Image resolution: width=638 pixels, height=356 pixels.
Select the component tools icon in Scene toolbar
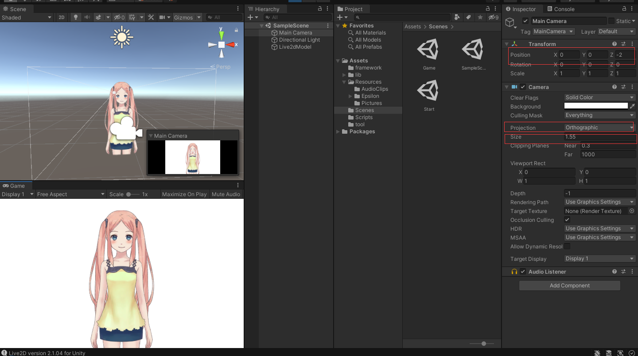151,17
